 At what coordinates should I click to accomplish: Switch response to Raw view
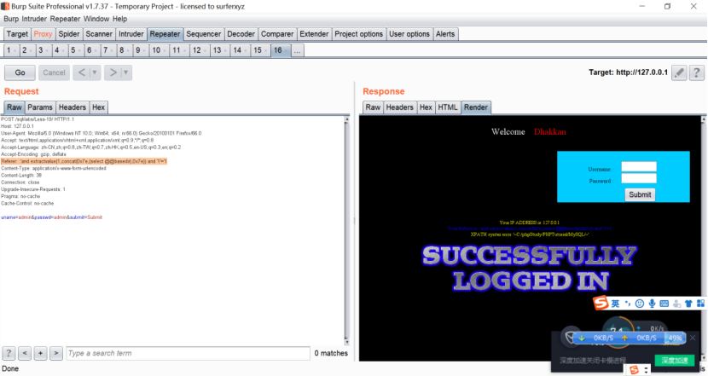click(373, 107)
